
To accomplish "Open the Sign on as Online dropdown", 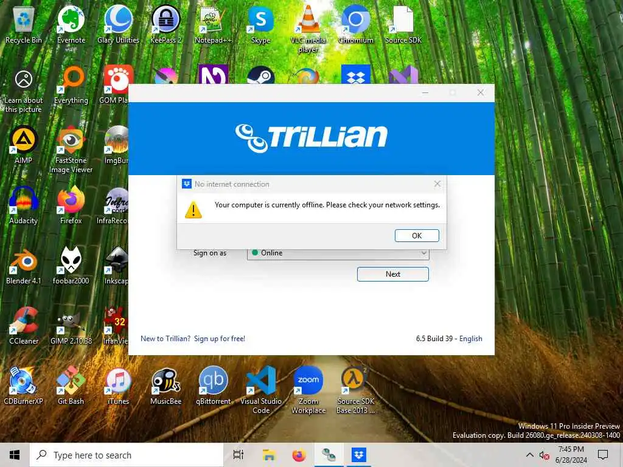I will tap(338, 253).
